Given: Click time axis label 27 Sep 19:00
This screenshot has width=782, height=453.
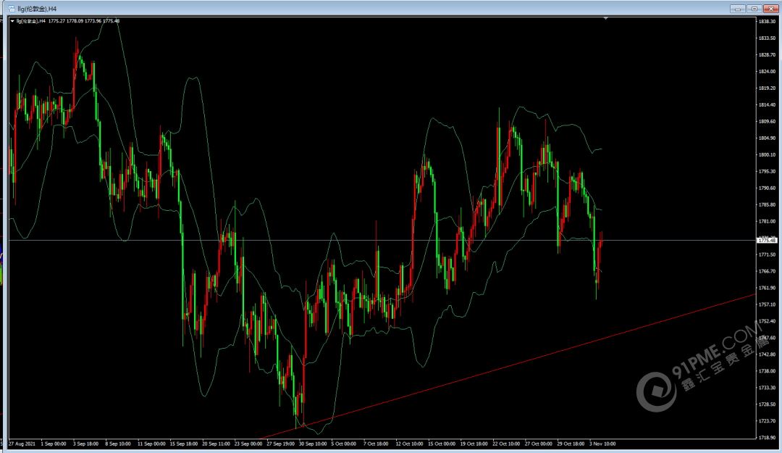Looking at the screenshot, I should [280, 444].
